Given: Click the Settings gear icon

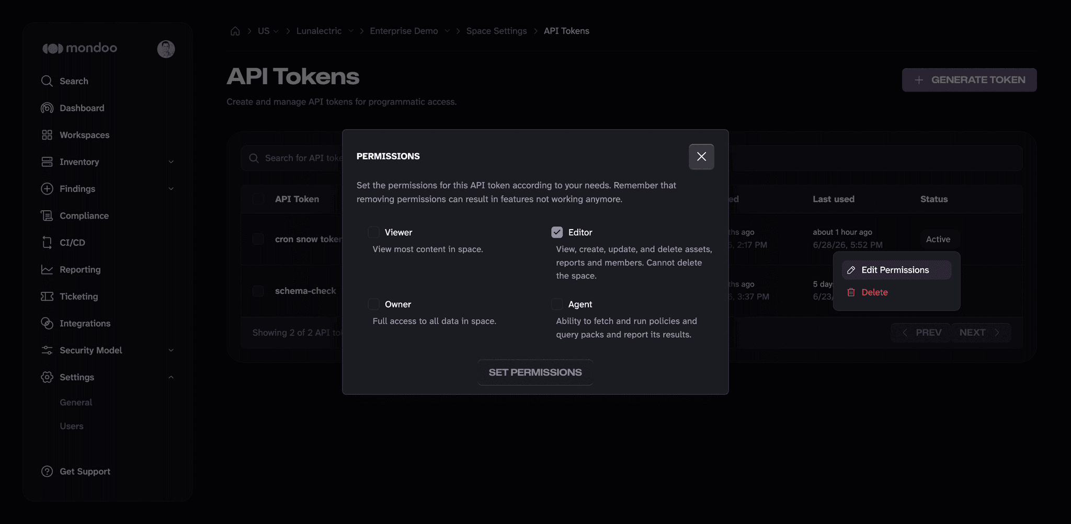Looking at the screenshot, I should 47,377.
